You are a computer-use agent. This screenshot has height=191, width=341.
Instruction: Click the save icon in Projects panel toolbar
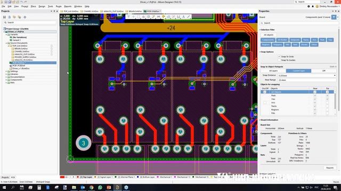pyautogui.click(x=4, y=17)
